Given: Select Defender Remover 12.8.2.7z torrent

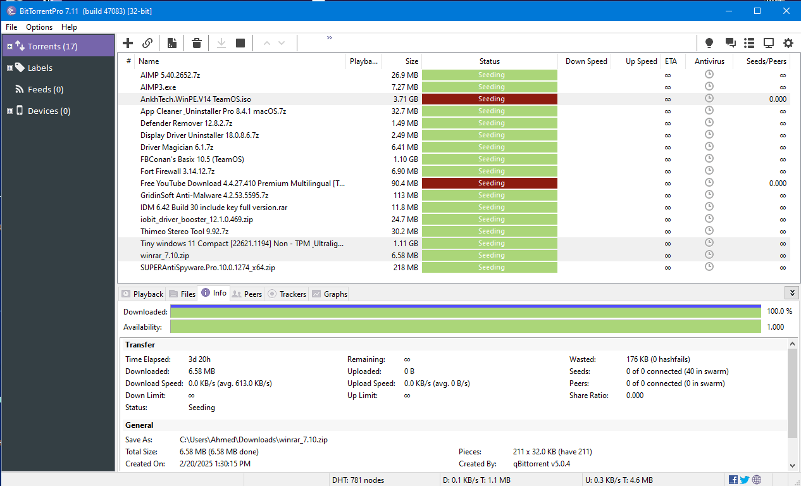Looking at the screenshot, I should (454, 123).
